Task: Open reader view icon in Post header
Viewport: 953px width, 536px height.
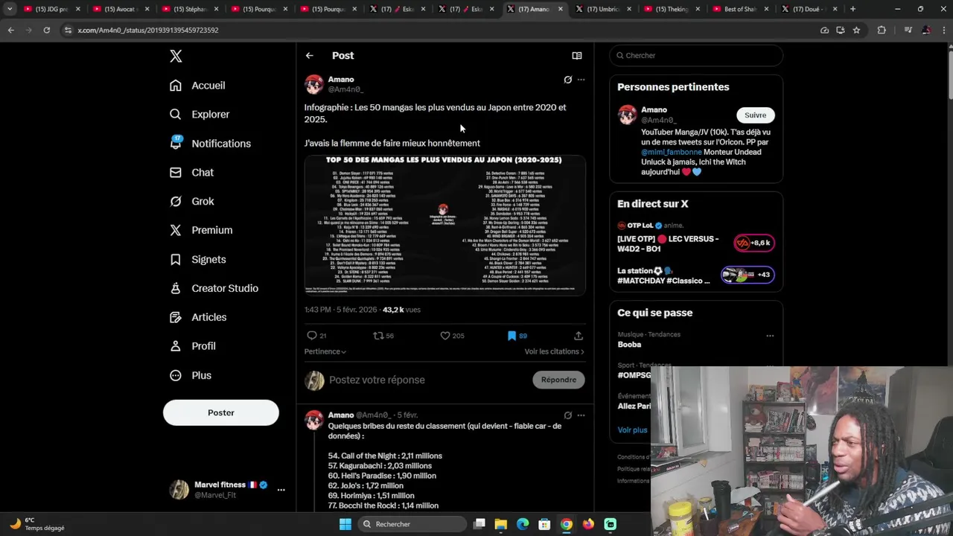Action: click(576, 56)
